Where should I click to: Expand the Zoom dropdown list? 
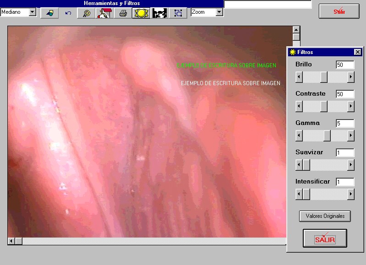coord(219,12)
